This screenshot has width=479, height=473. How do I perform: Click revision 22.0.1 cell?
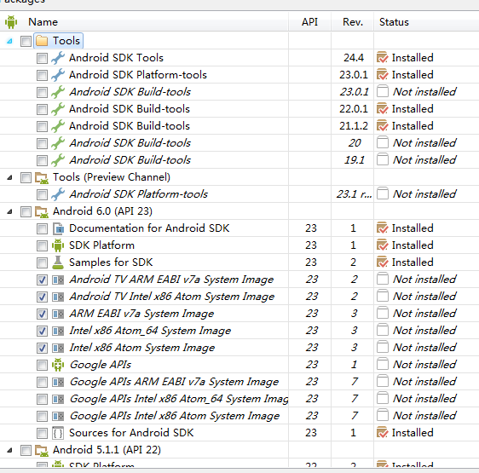(354, 109)
